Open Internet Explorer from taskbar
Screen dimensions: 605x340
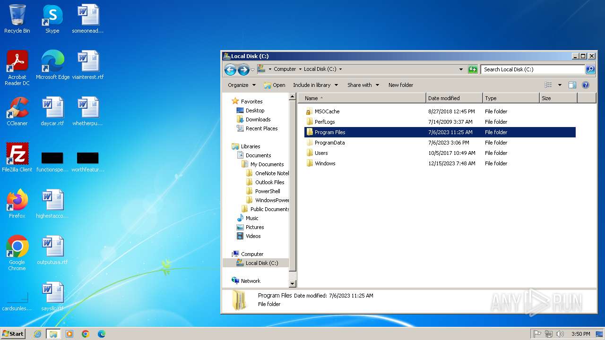coord(38,334)
